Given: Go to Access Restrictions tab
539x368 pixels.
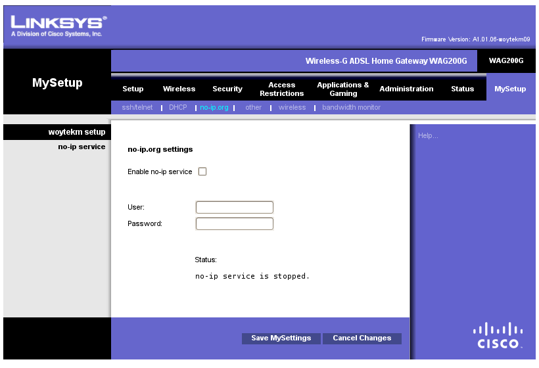Looking at the screenshot, I should tap(281, 89).
